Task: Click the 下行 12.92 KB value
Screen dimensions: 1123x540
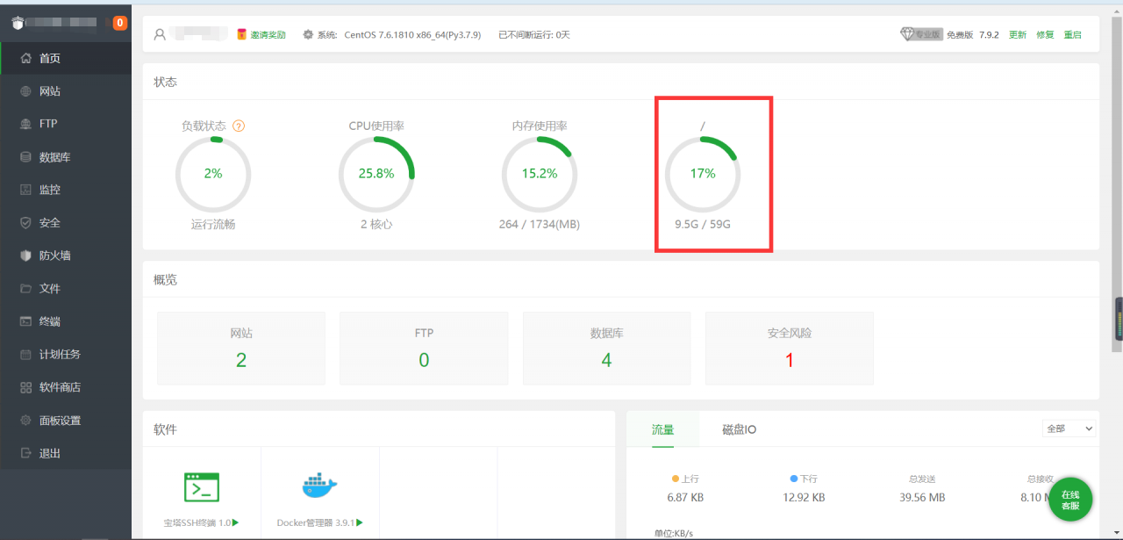Action: point(804,497)
